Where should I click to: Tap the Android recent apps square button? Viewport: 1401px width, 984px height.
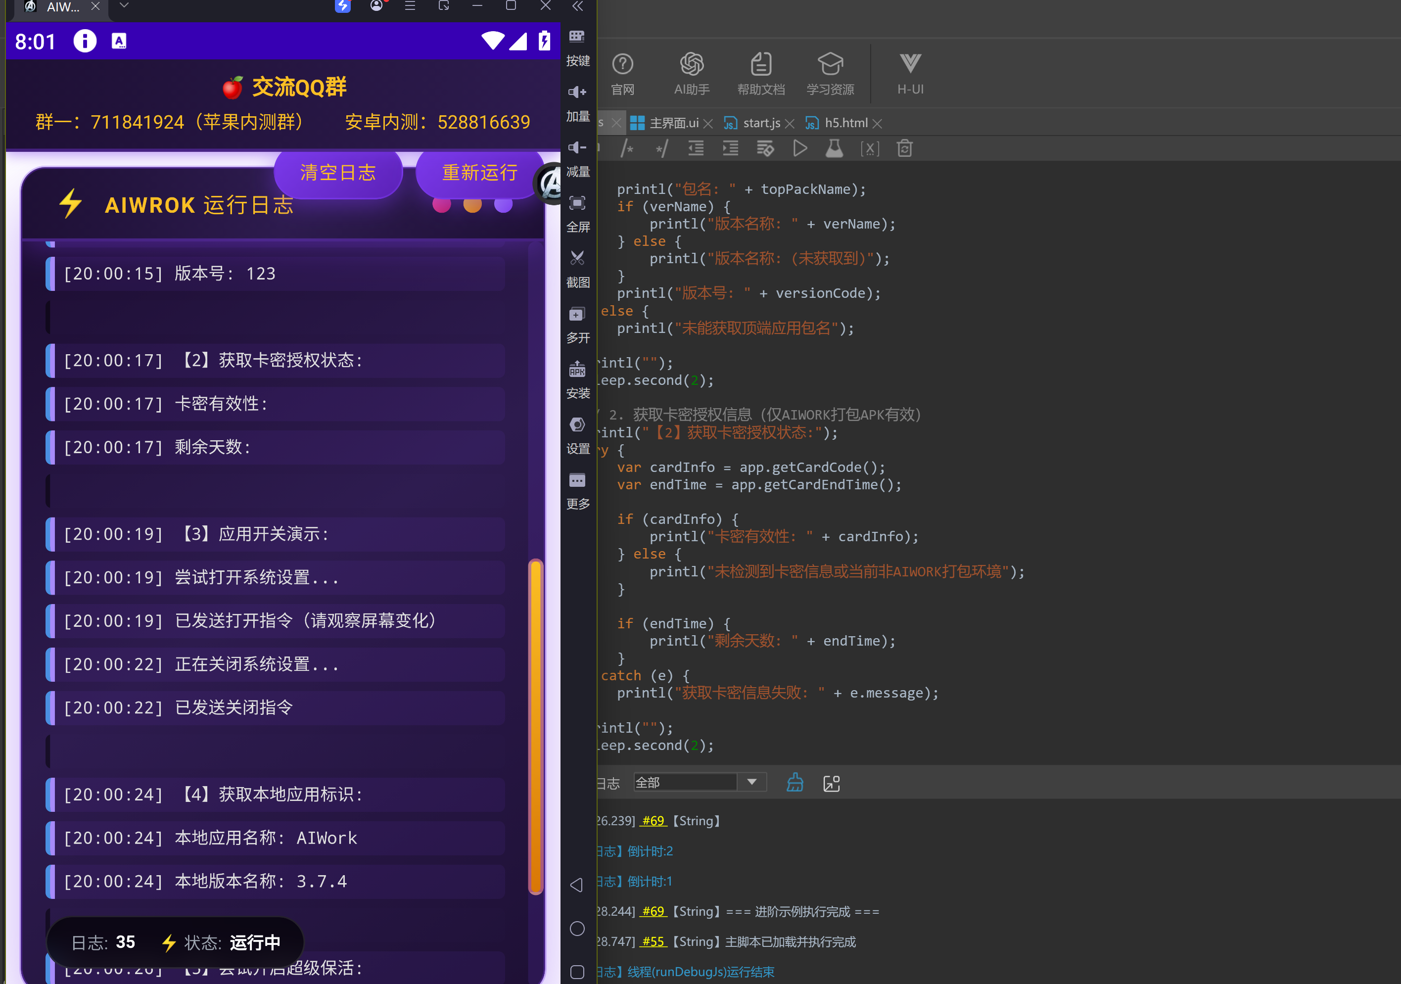(577, 972)
